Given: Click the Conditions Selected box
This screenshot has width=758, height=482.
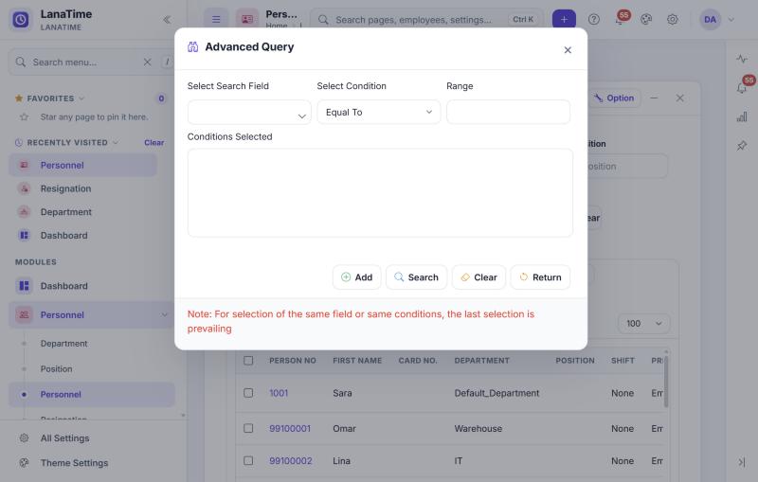Looking at the screenshot, I should pos(380,192).
